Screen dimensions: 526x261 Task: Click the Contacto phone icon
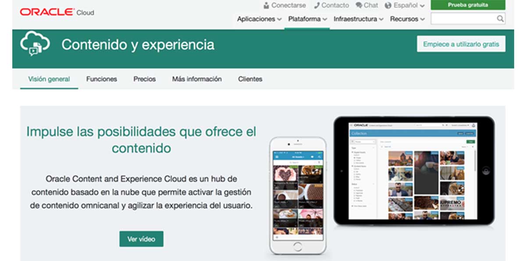[317, 6]
